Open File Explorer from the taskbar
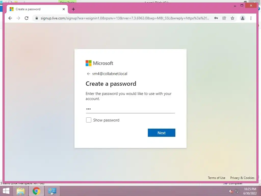Image resolution: width=261 pixels, height=196 pixels. pyautogui.click(x=21, y=191)
